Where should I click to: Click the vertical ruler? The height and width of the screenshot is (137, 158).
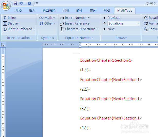3,92
